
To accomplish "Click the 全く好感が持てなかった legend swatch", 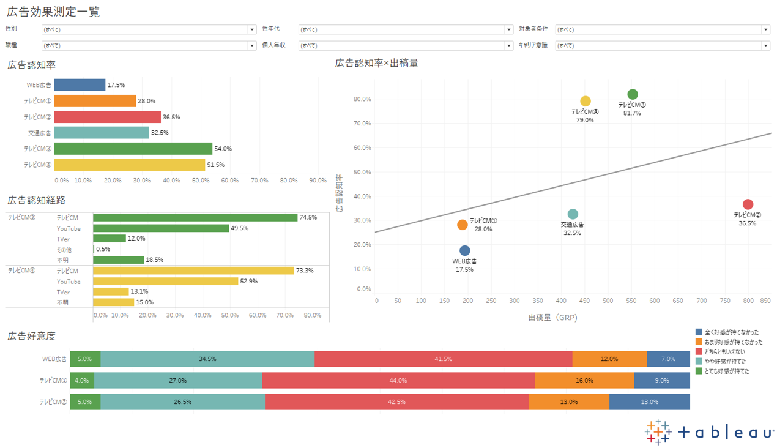I will click(x=699, y=332).
